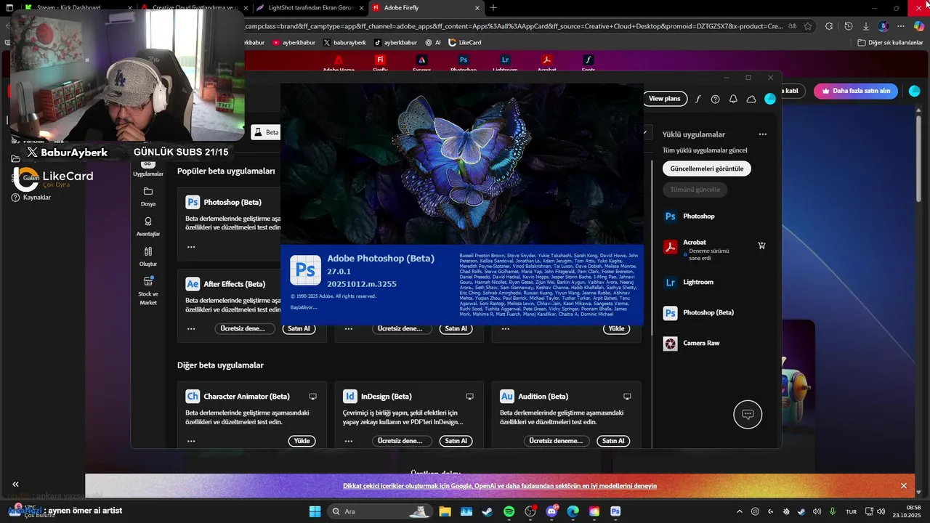Image resolution: width=930 pixels, height=523 pixels.
Task: Switch to the LightShot browser tab
Action: [x=310, y=7]
